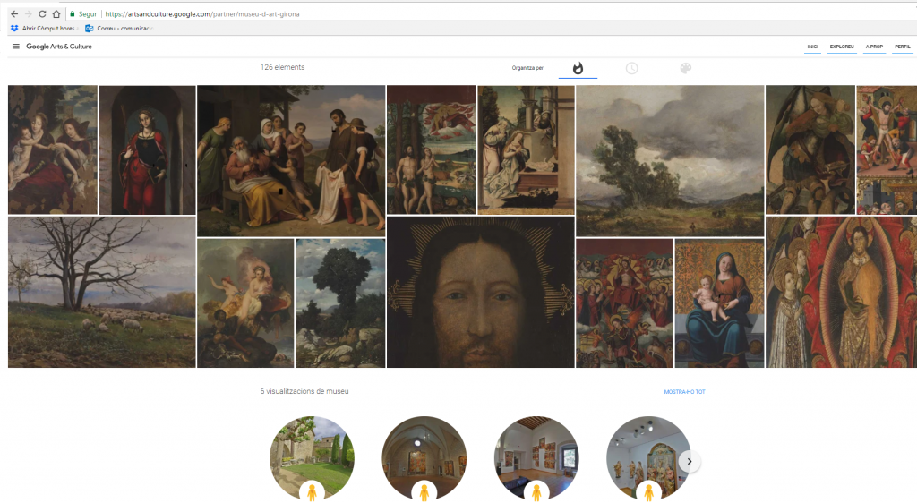
Task: Open the Dropbox bookmark 'Abrir Còmput hores'
Action: (42, 29)
